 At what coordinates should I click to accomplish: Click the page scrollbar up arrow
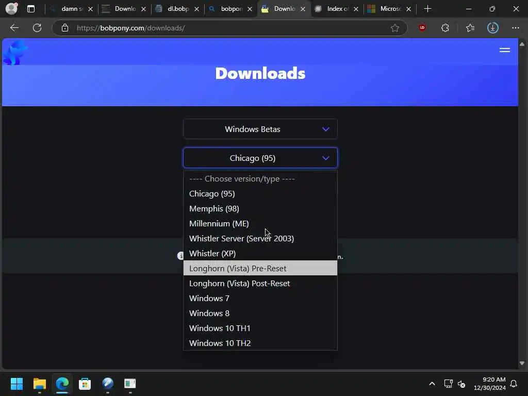click(522, 44)
